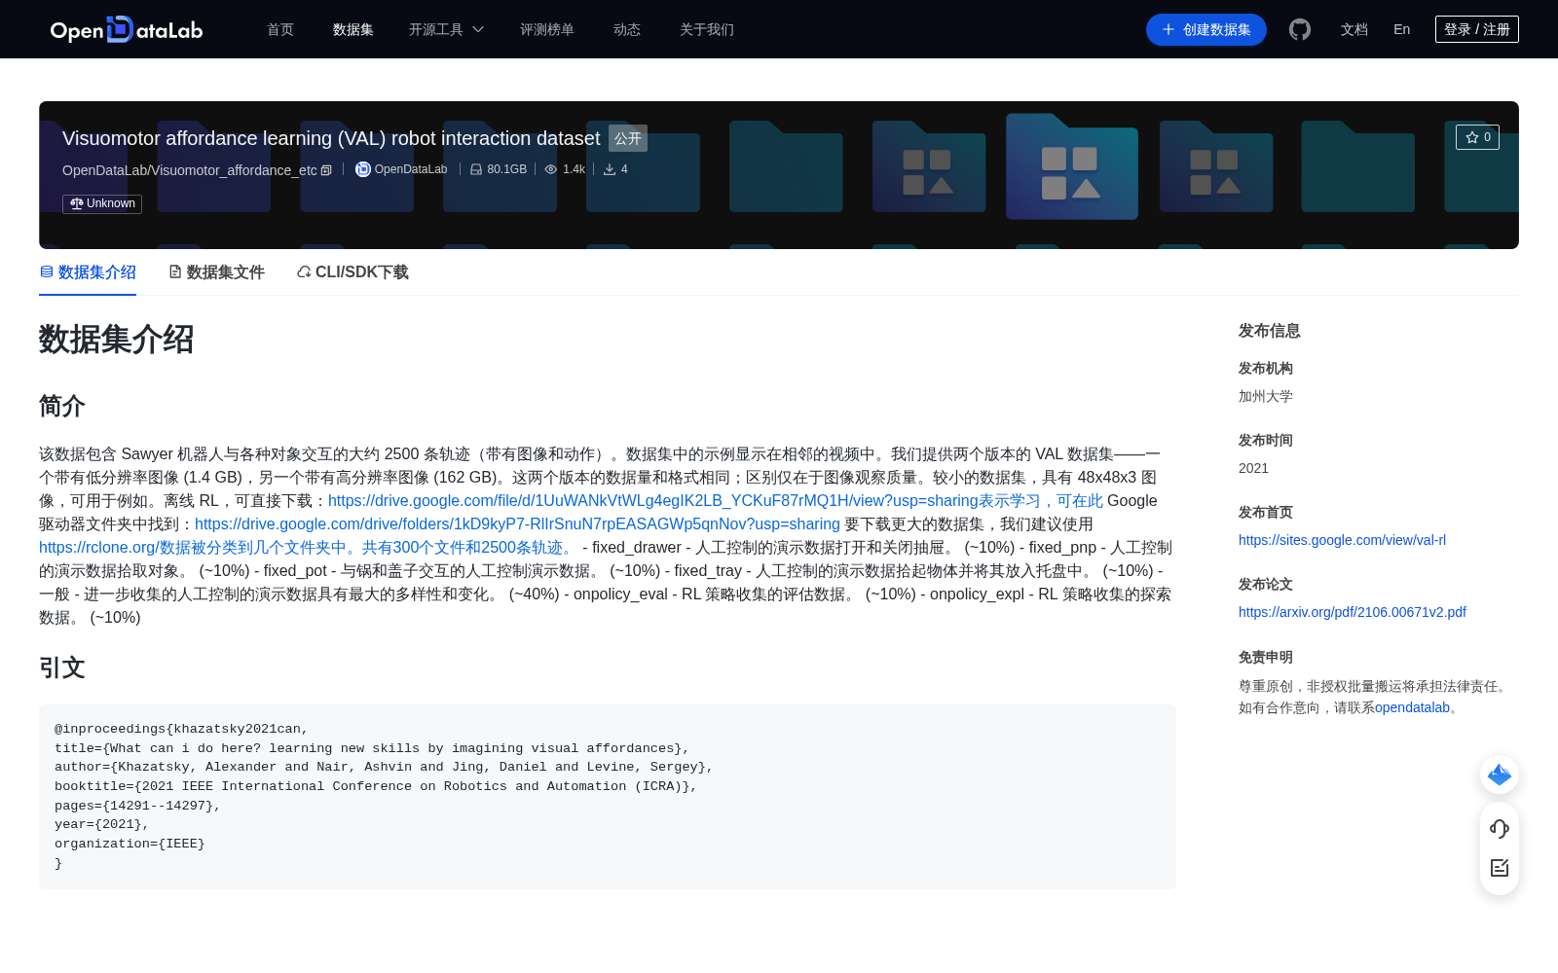Screen dimensions: 1558x973
Task: Click the 80.1GB storage size icon
Action: point(476,169)
